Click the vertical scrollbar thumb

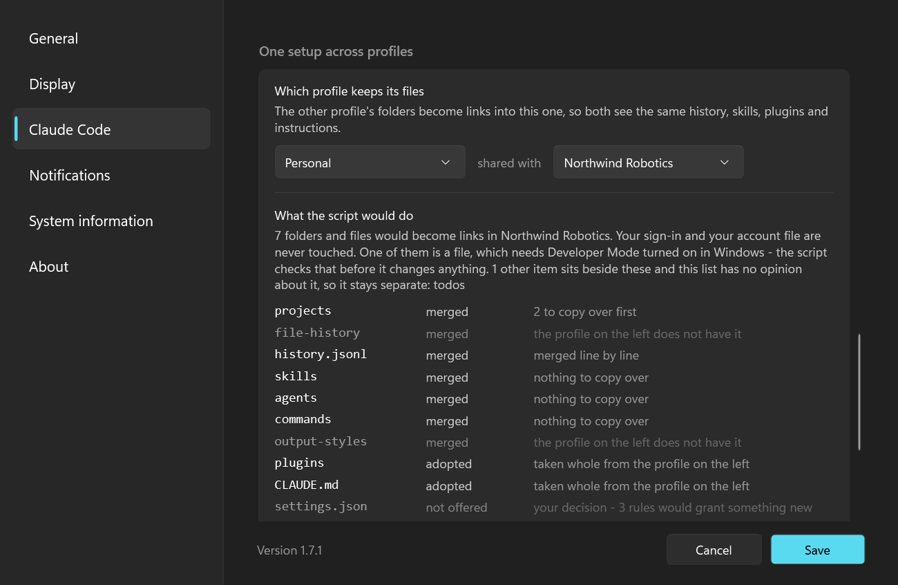[x=859, y=392]
